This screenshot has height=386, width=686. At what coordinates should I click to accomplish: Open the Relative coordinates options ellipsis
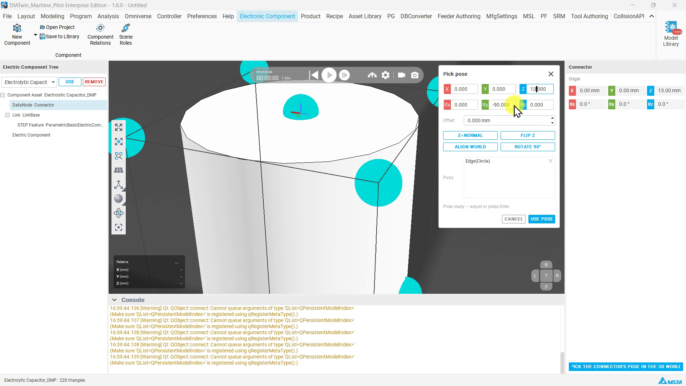177,262
